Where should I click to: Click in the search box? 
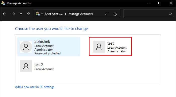coord(148,14)
